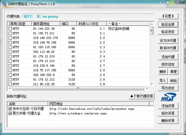Open the 【设置】 settings button
Screen dimensions: 186x135
tap(168, 16)
